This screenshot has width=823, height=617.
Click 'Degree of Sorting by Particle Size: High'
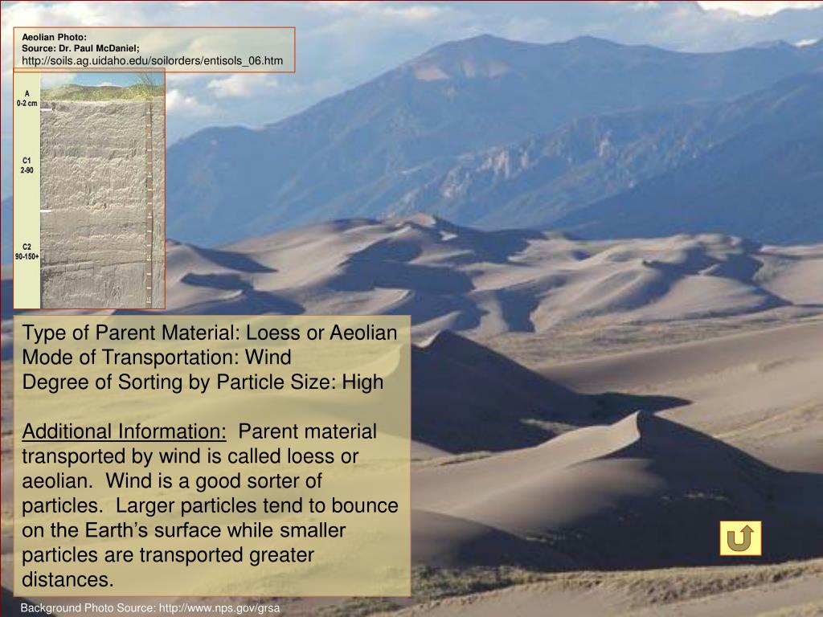pos(203,382)
